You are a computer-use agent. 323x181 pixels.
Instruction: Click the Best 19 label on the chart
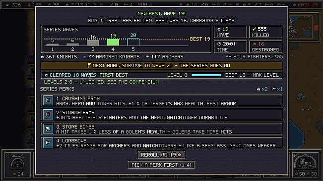(x=200, y=39)
